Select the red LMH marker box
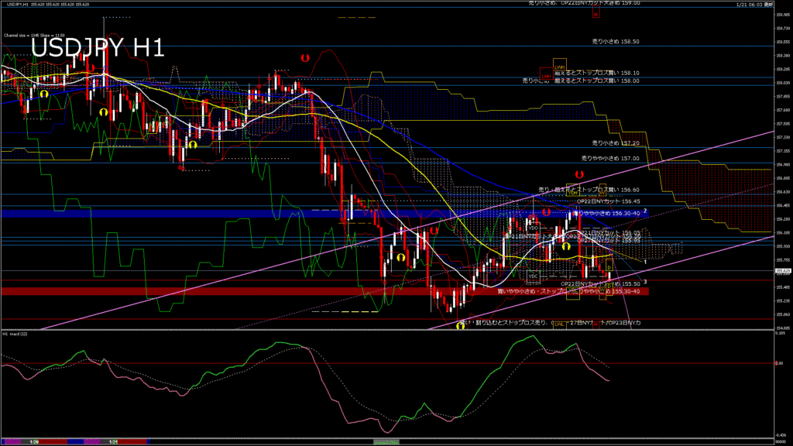This screenshot has width=793, height=446. click(546, 76)
